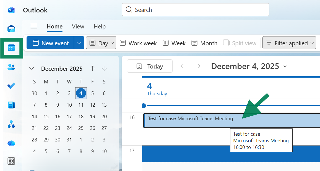Switch to Month view
The image size is (320, 171).
click(204, 43)
